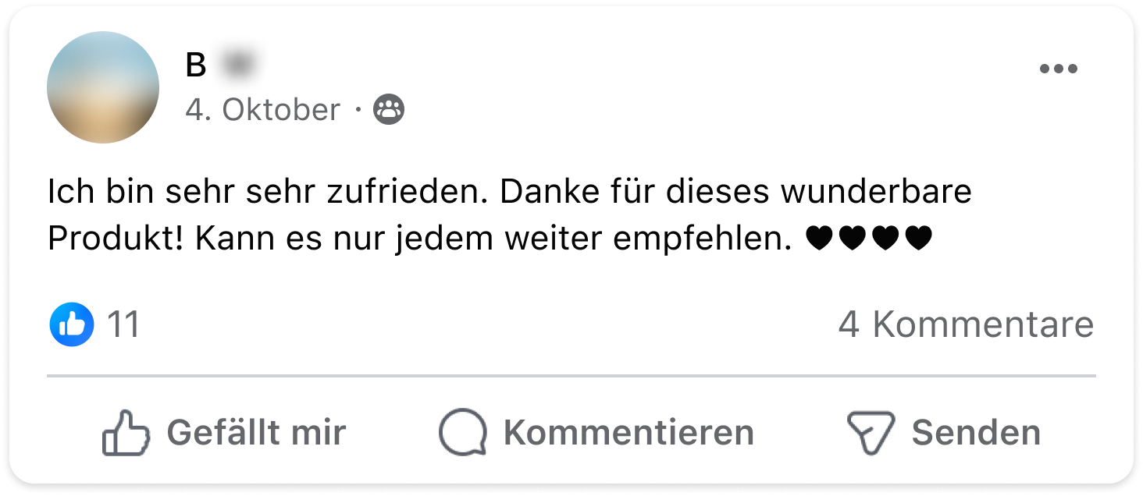Click the paper-plane send icon

(x=871, y=433)
